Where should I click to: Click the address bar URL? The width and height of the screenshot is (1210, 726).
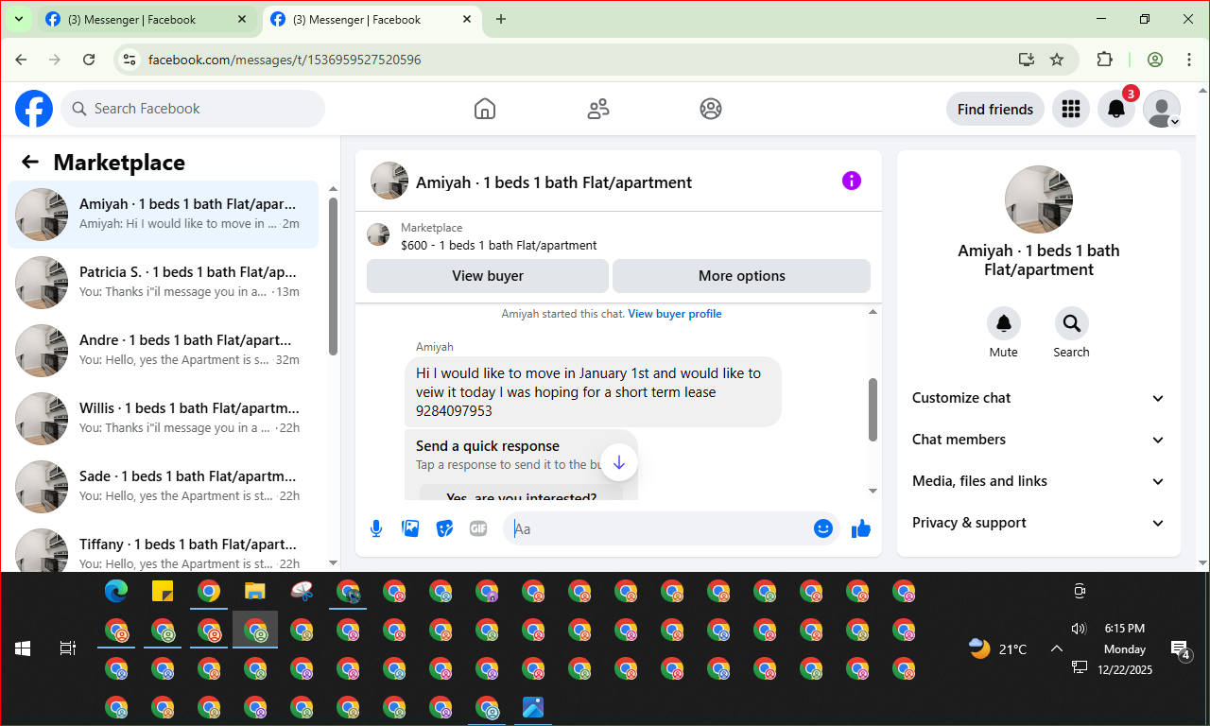[x=285, y=60]
